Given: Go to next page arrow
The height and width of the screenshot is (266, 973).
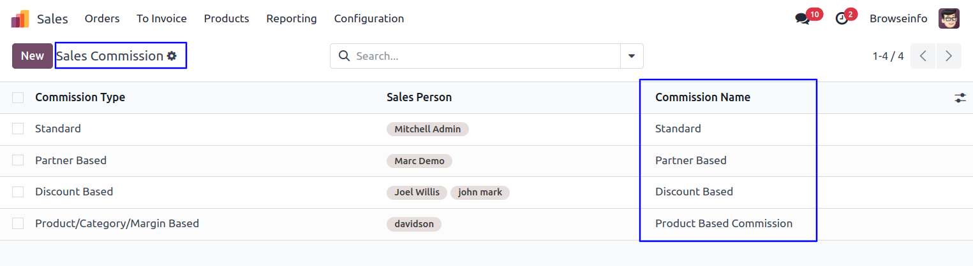Looking at the screenshot, I should click(949, 56).
